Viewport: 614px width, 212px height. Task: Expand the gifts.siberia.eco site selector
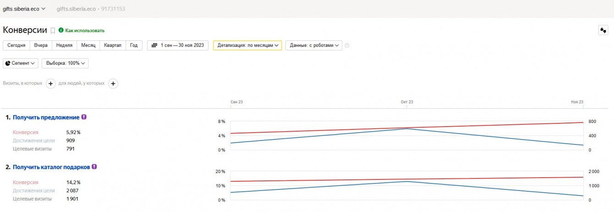(x=24, y=9)
